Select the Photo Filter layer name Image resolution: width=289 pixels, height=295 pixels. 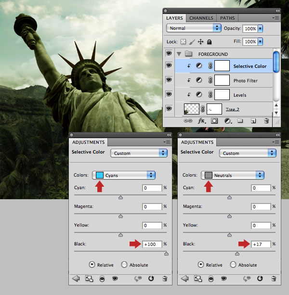point(246,81)
